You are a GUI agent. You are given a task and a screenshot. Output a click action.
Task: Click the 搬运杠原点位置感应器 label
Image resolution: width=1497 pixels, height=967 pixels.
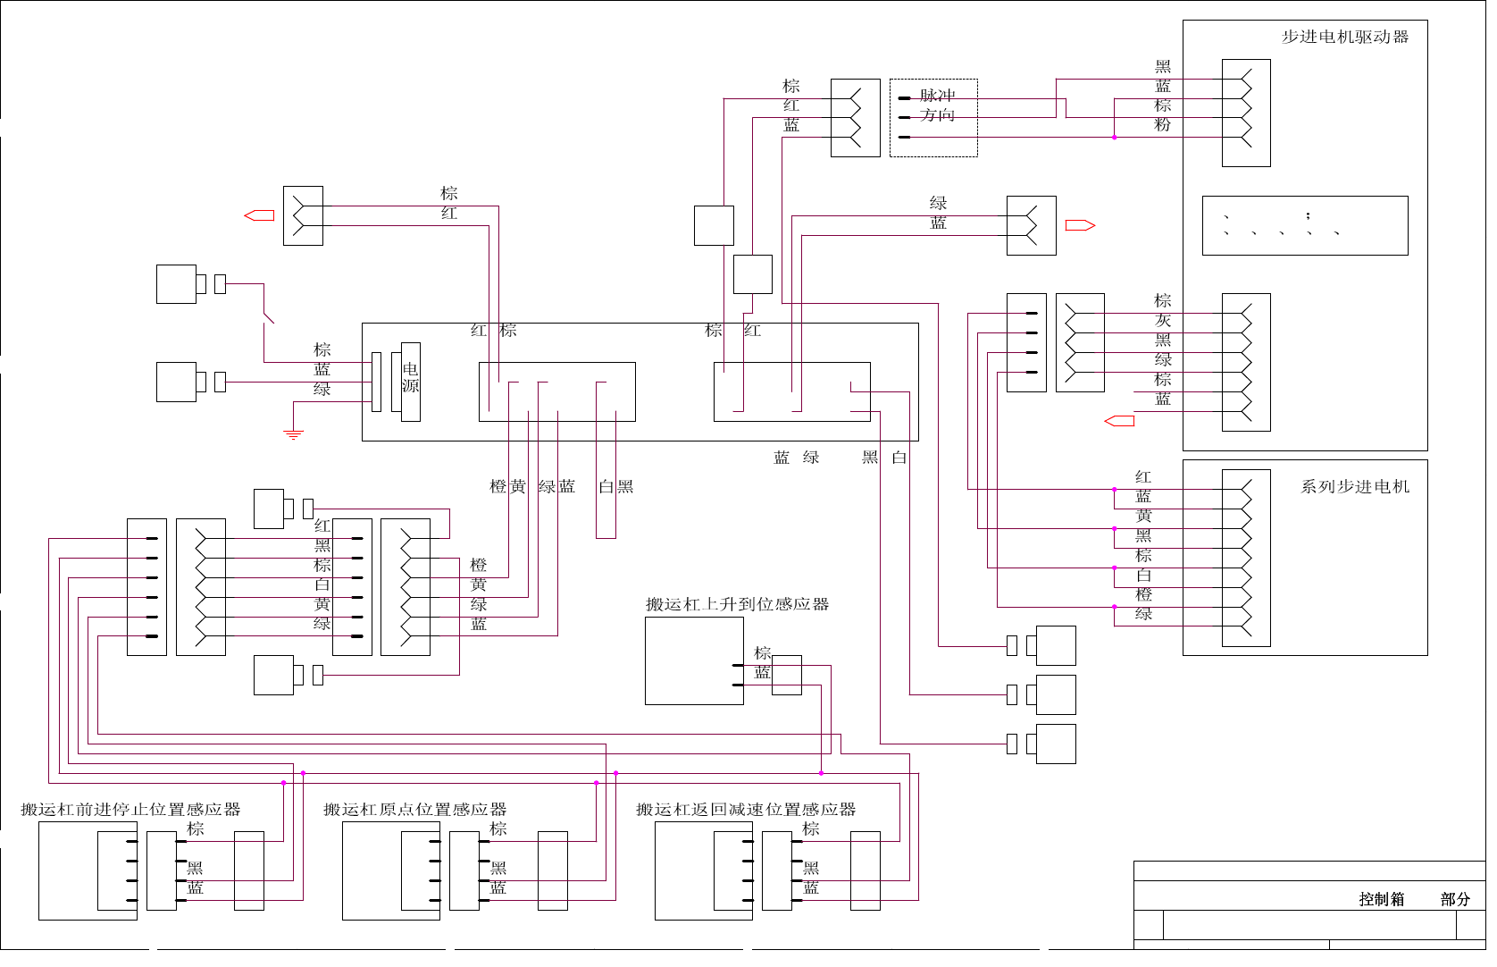click(415, 810)
